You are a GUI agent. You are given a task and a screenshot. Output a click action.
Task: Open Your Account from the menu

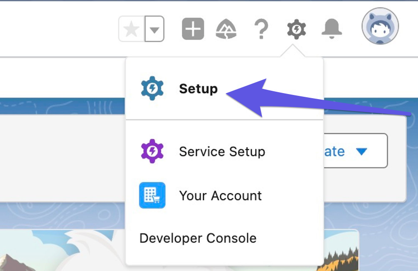coord(220,195)
